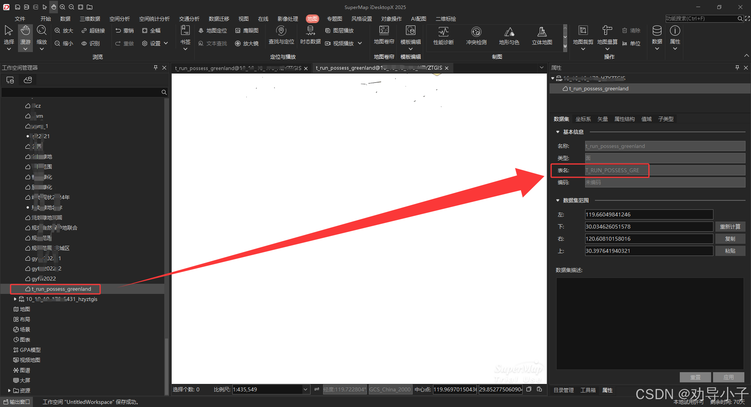Click the 重新计算 recalculate button
Image resolution: width=751 pixels, height=407 pixels.
click(730, 227)
